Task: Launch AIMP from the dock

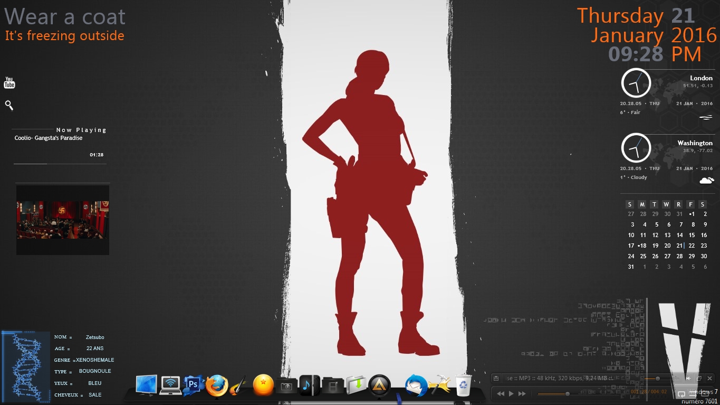Action: 379,385
